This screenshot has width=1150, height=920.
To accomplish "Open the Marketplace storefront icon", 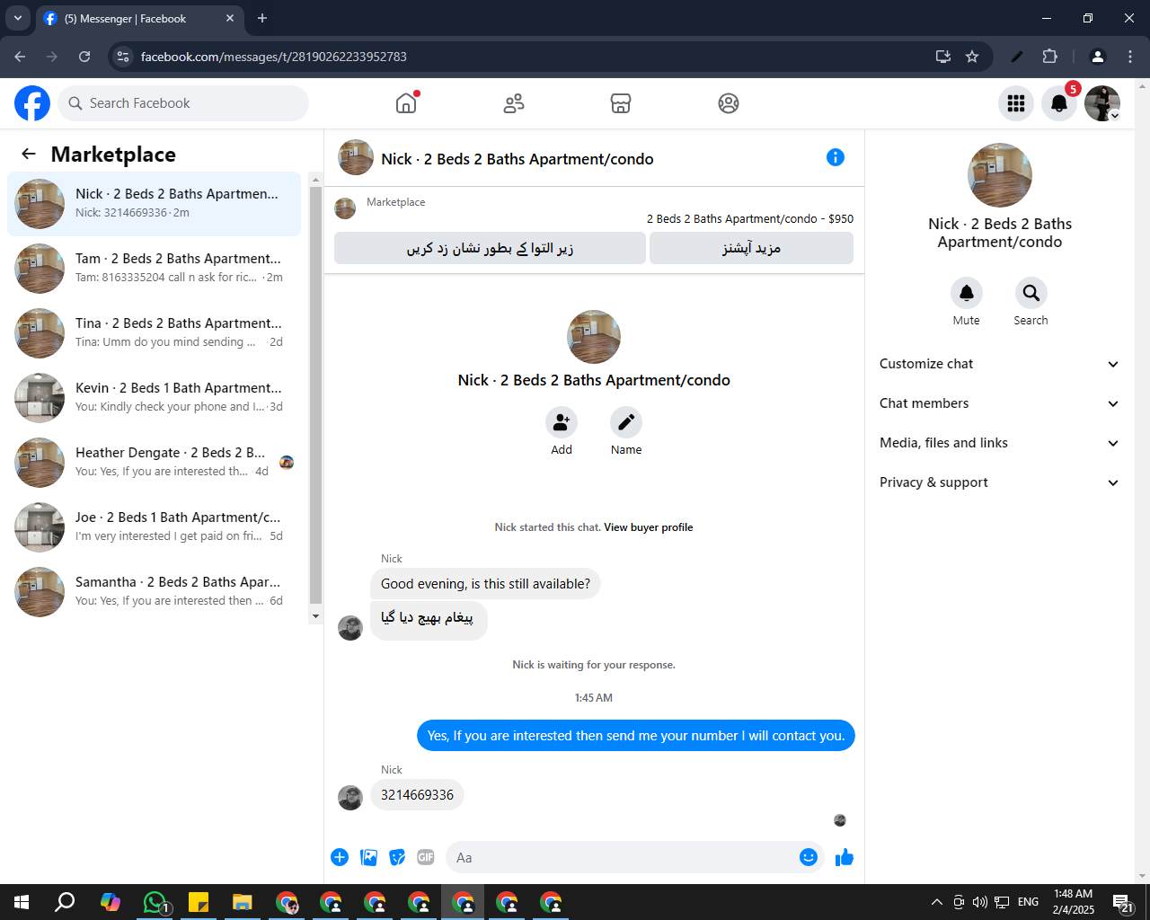I will pyautogui.click(x=621, y=103).
